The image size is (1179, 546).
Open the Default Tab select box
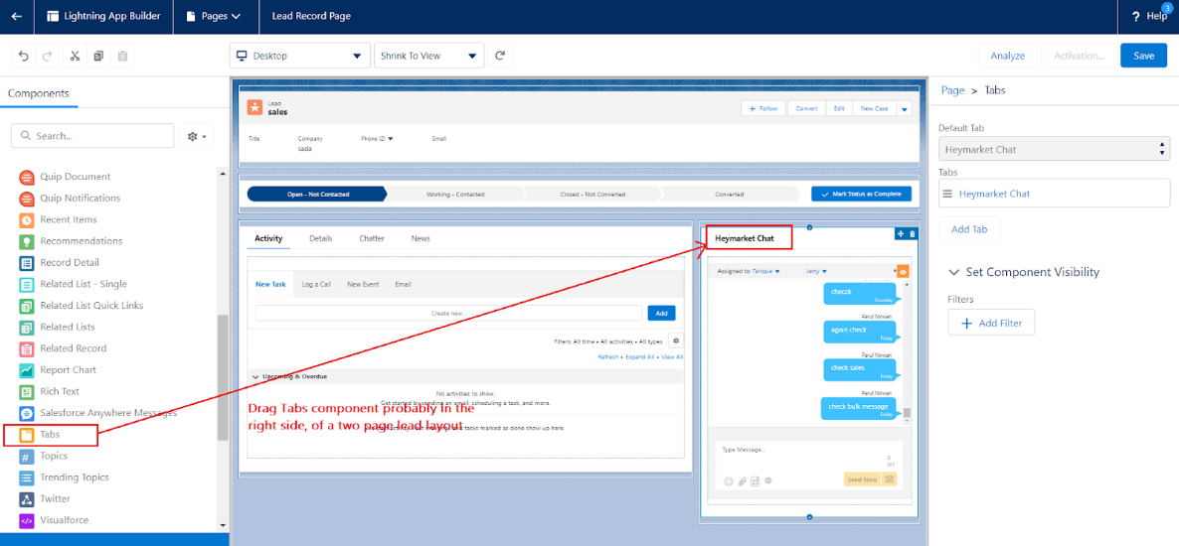click(1054, 149)
